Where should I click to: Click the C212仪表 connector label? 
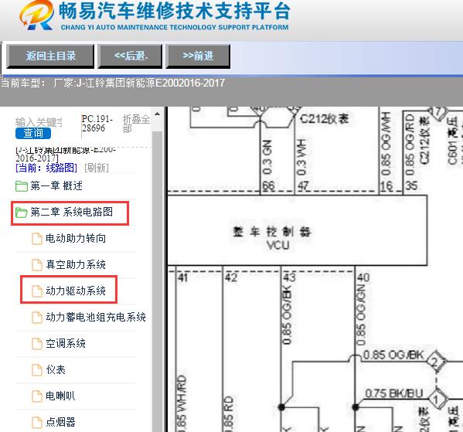coord(325,119)
